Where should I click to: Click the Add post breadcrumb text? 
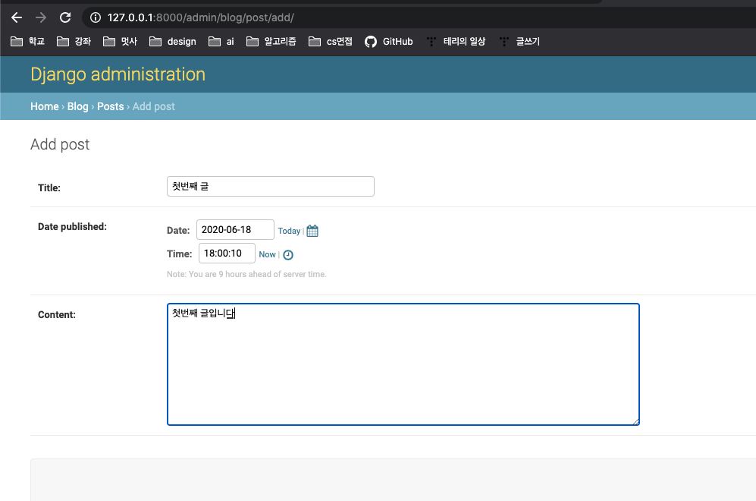coord(154,106)
